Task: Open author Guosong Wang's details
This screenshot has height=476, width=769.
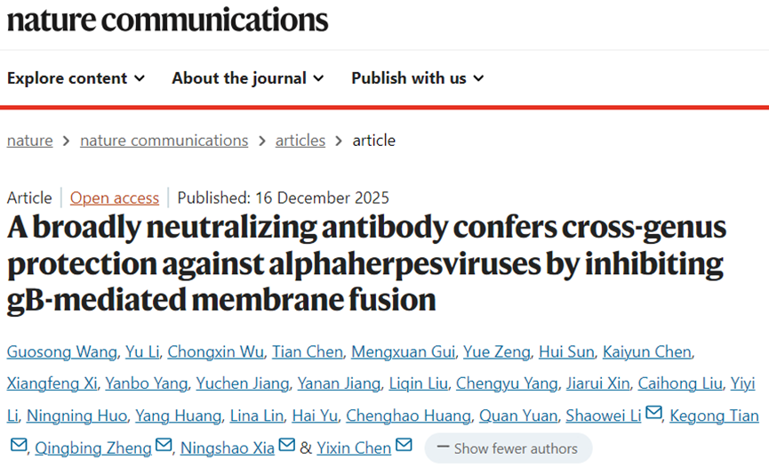Action: pos(62,352)
